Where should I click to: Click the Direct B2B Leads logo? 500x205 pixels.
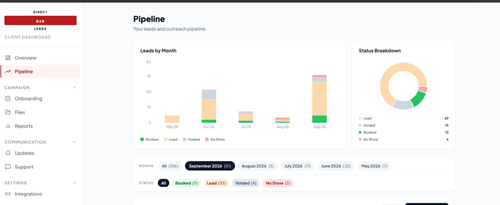pyautogui.click(x=40, y=21)
